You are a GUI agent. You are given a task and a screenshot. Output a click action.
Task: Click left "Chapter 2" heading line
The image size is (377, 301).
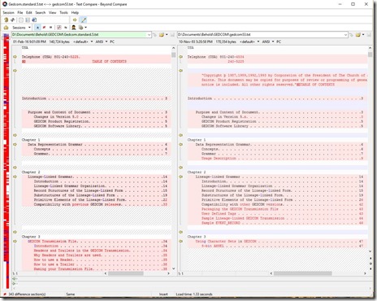coord(31,172)
